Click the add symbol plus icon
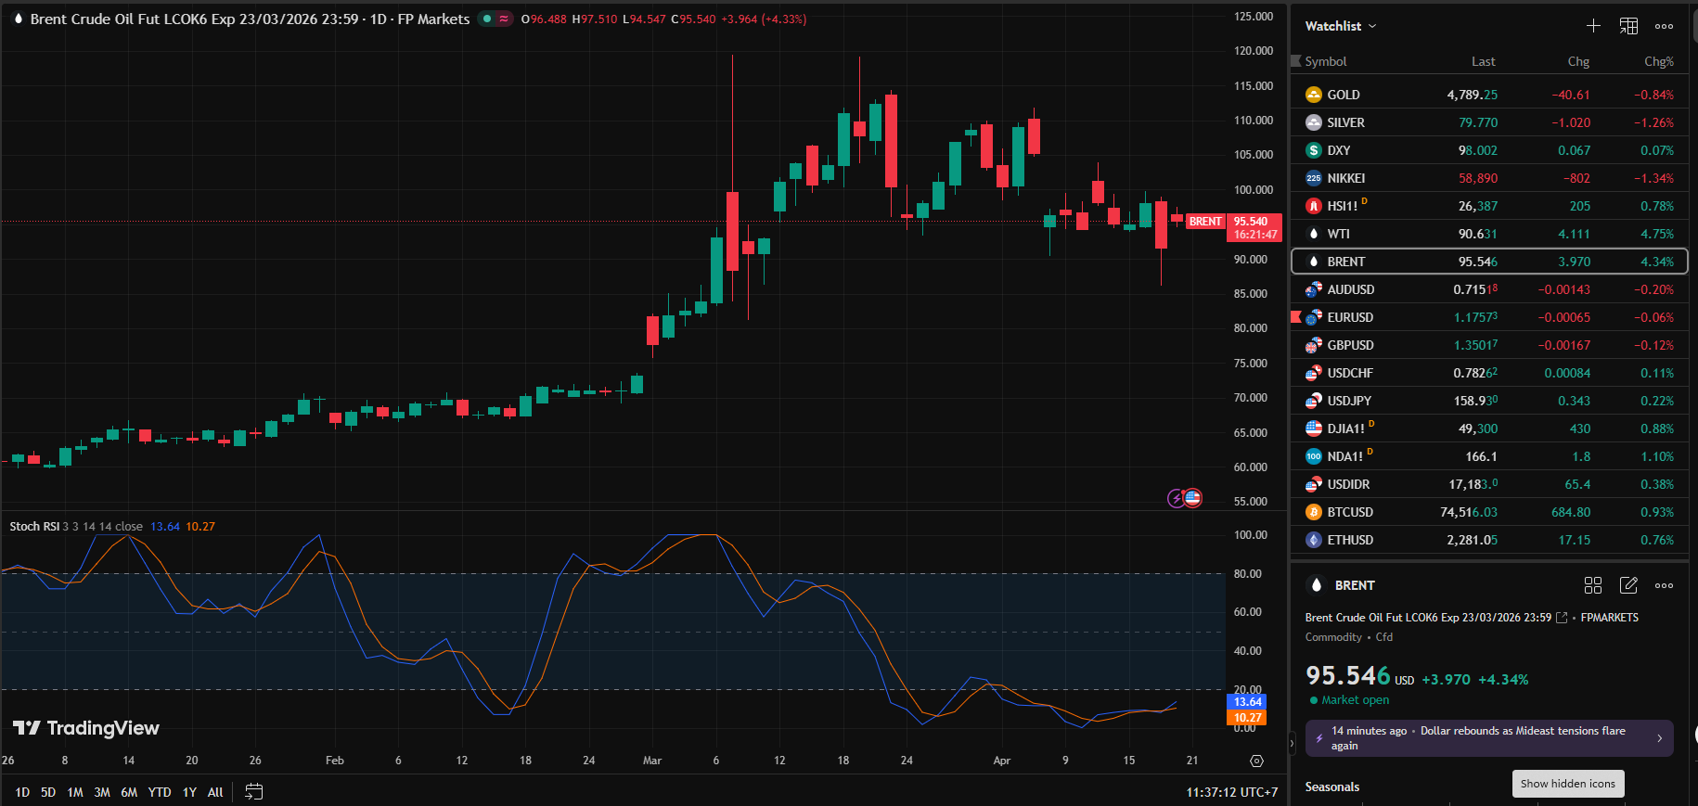Screen dimensions: 1698x806 (x=1593, y=26)
